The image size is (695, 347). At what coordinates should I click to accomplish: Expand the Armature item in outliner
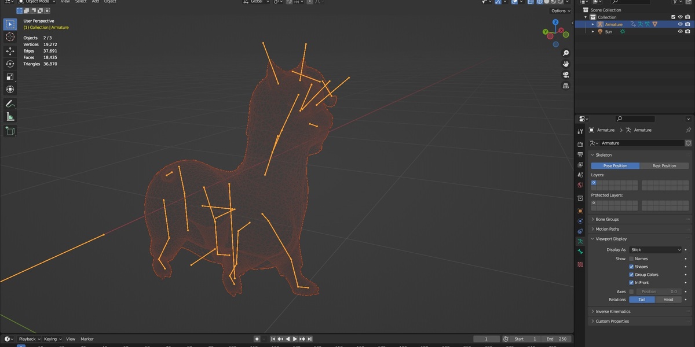point(592,24)
